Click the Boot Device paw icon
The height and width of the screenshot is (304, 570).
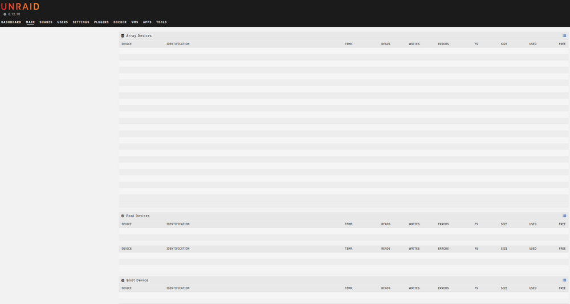tap(123, 280)
